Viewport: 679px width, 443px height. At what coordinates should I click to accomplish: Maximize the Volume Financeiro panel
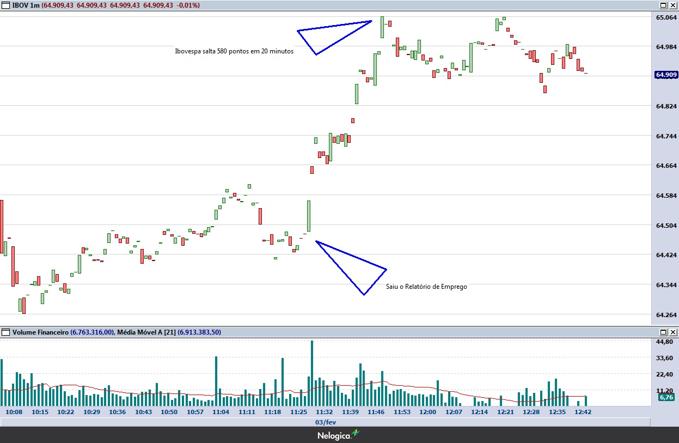pyautogui.click(x=663, y=332)
